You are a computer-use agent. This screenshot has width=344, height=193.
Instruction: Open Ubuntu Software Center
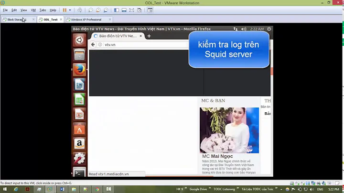[x=79, y=129]
